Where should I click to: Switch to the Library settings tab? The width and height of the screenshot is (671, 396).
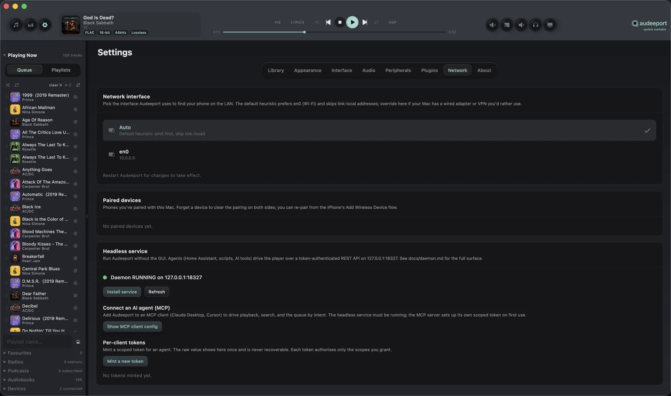click(x=276, y=70)
